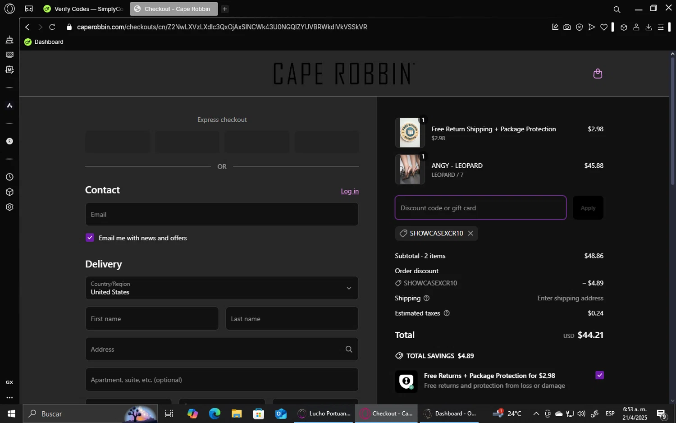Click the address field search icon
676x423 pixels.
click(349, 349)
